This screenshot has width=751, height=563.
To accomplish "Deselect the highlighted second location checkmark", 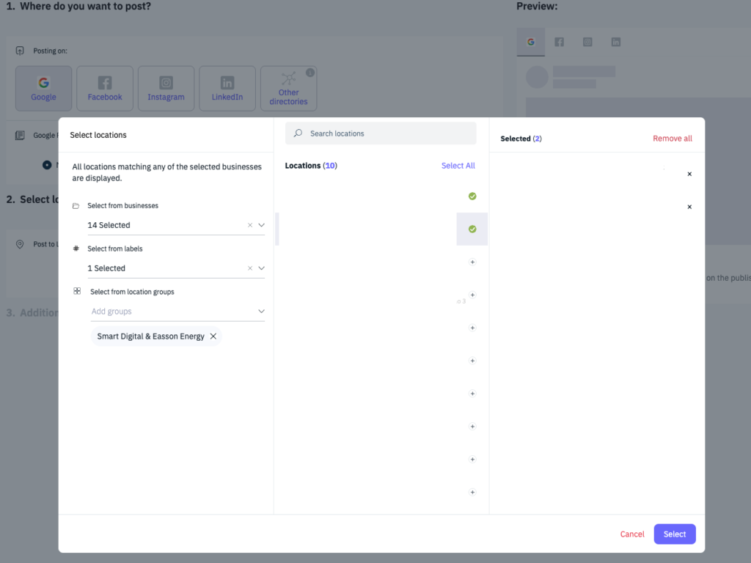I will tap(472, 229).
